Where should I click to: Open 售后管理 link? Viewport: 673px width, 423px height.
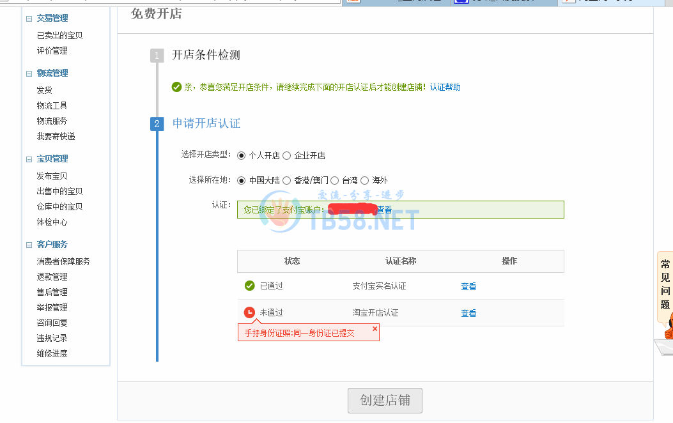click(x=52, y=293)
